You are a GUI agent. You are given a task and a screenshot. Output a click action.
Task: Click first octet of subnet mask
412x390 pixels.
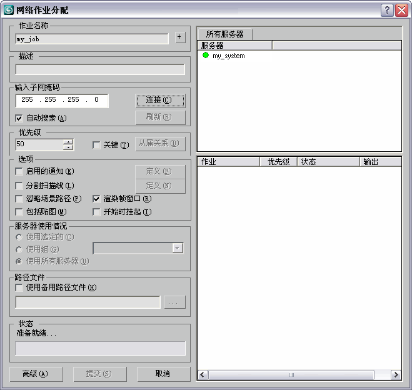[x=28, y=100]
